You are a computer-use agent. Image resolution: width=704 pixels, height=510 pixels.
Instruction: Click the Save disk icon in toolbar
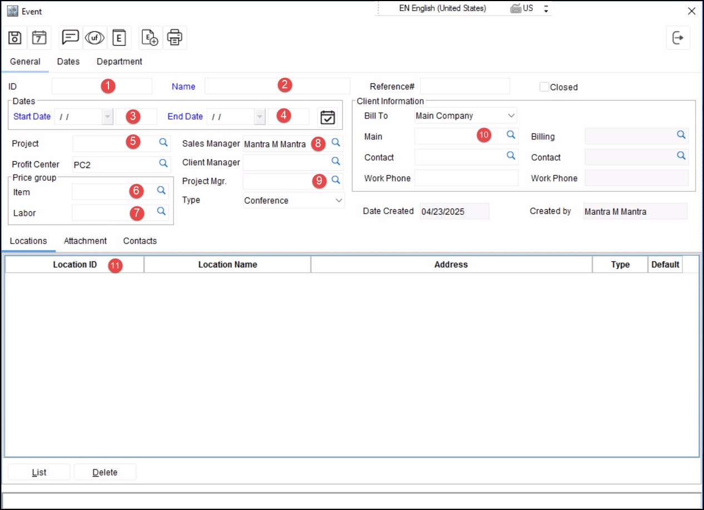16,38
